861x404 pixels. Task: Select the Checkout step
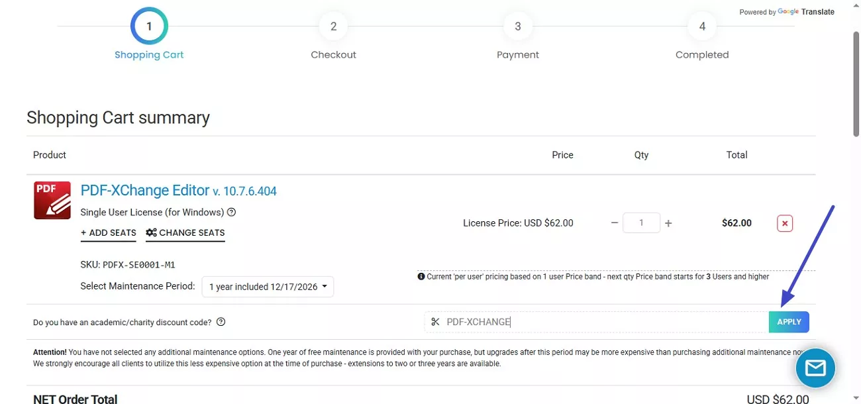(333, 26)
